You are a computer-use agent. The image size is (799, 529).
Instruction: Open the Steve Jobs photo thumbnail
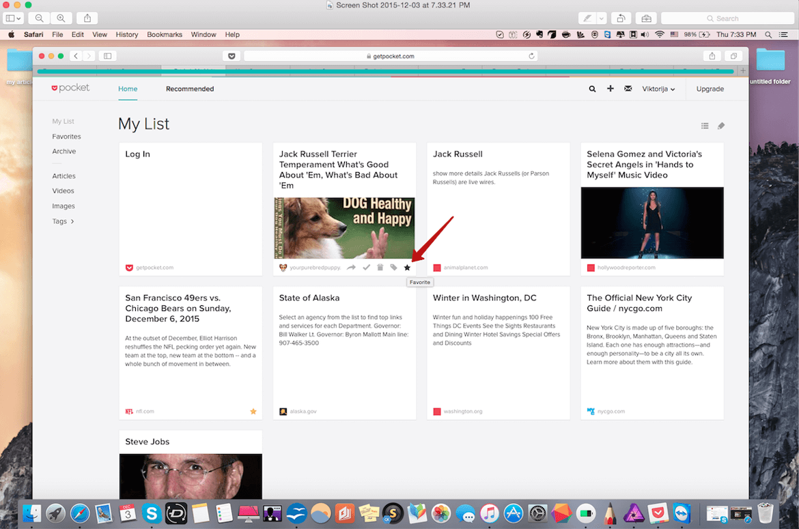point(191,476)
